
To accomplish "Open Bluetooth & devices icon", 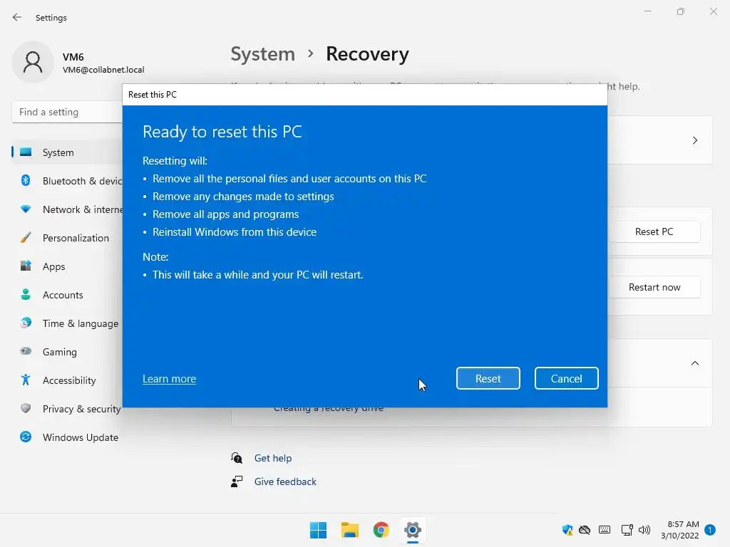I will click(26, 180).
